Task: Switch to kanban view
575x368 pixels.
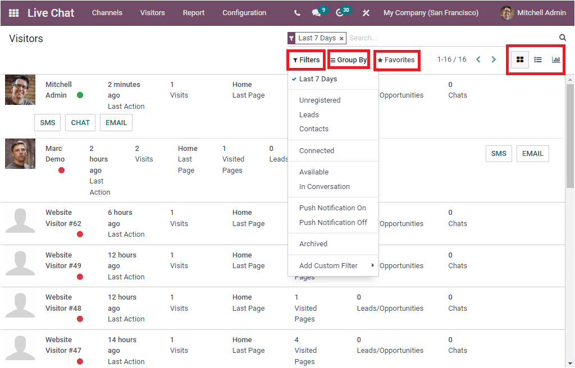Action: point(519,59)
